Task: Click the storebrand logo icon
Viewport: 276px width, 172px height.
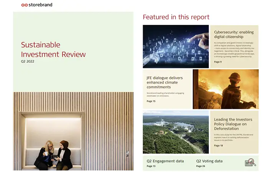Action: (25, 5)
